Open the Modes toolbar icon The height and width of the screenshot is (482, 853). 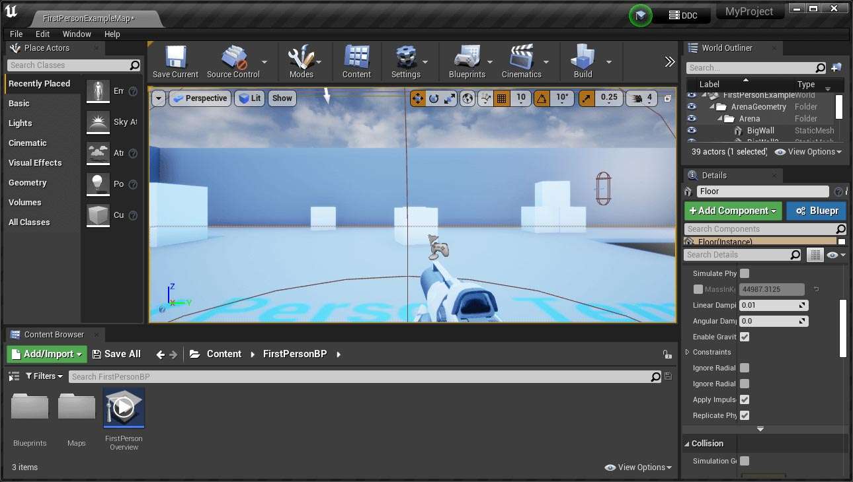pos(301,58)
